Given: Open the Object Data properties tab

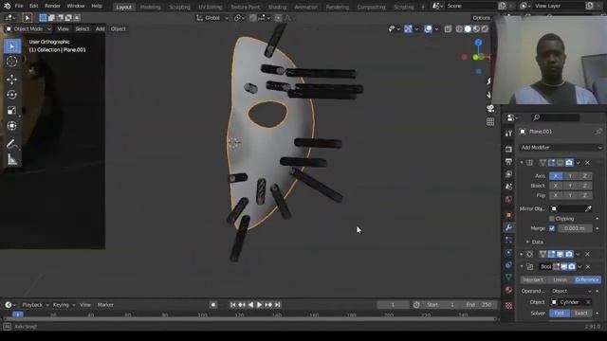Looking at the screenshot, I should [x=508, y=278].
